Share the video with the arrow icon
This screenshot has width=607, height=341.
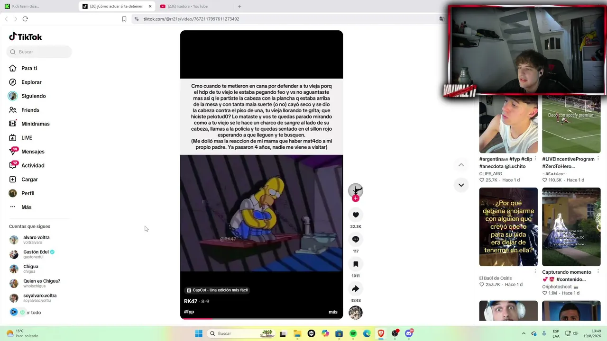356,288
